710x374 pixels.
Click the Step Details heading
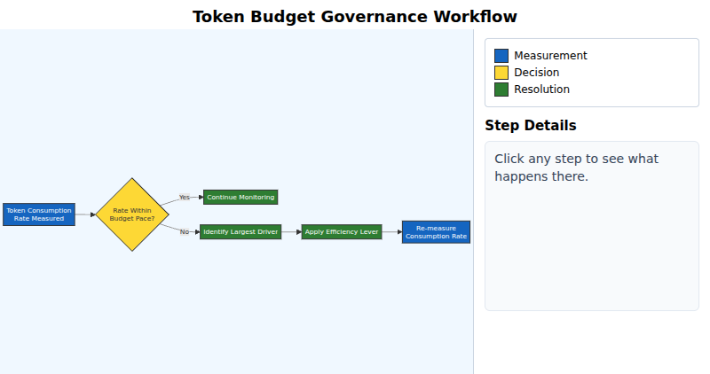click(x=530, y=125)
